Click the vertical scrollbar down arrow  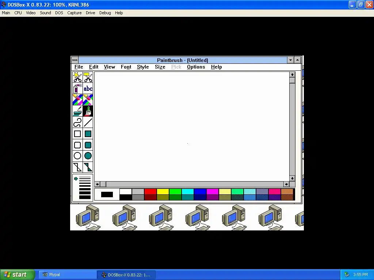pos(292,178)
